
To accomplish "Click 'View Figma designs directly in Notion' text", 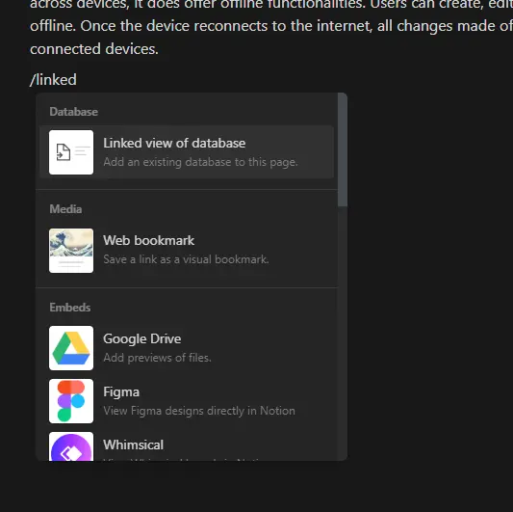I will (199, 411).
